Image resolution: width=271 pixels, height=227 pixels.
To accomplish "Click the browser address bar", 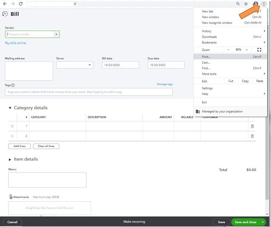I will (131, 4).
